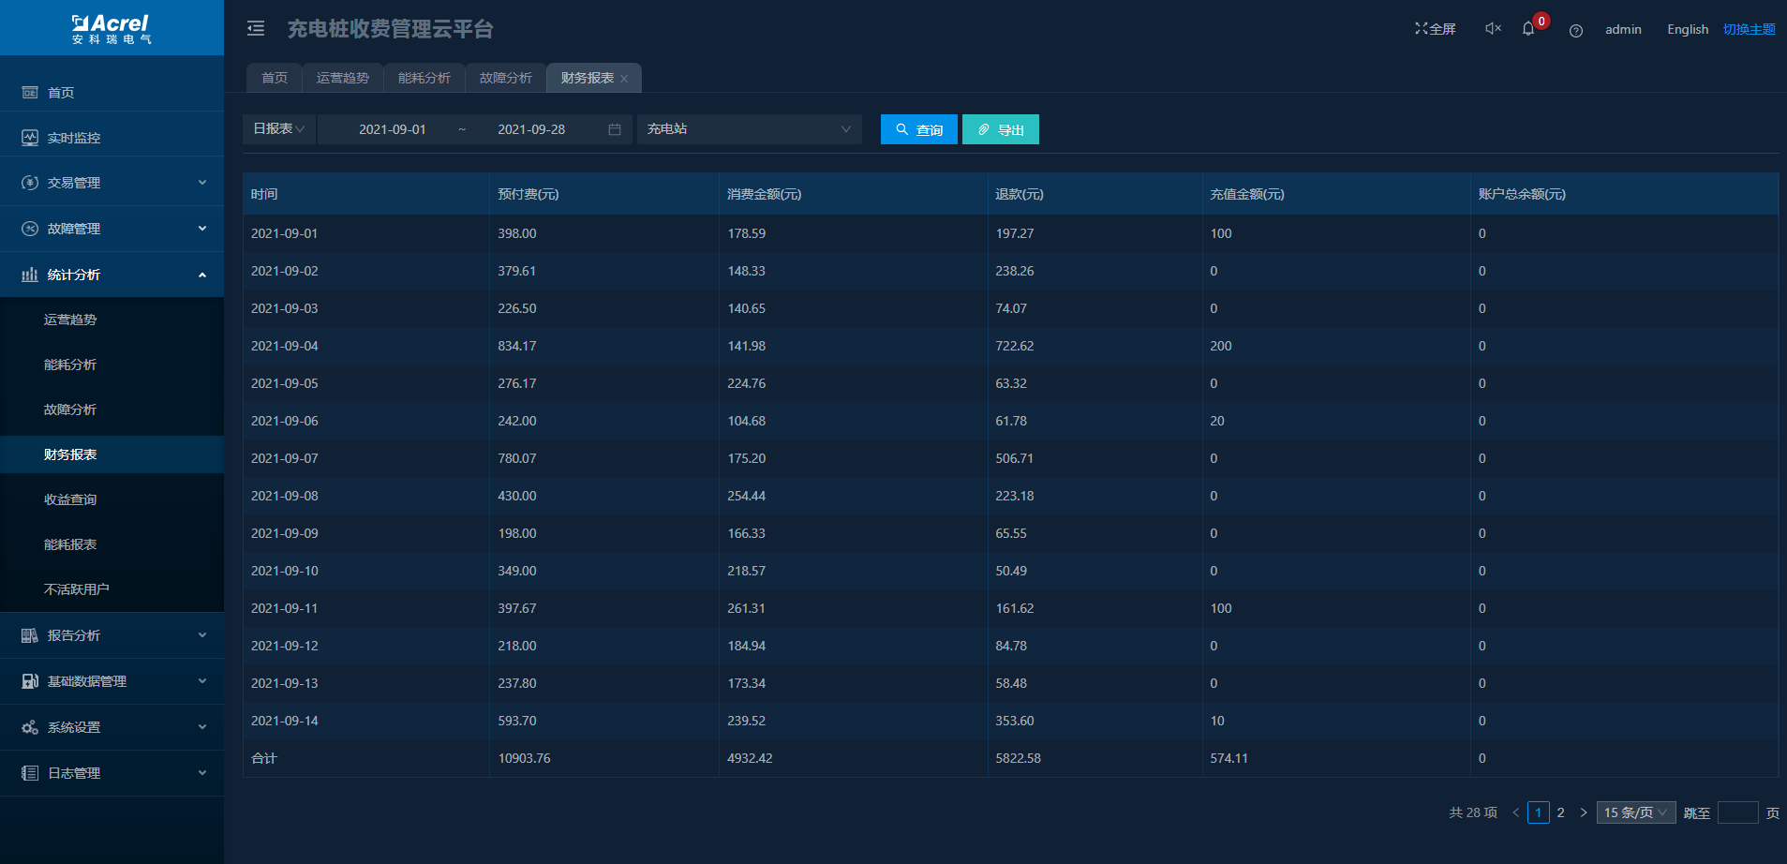Collapse sidebar using the hamburger menu icon

click(256, 29)
